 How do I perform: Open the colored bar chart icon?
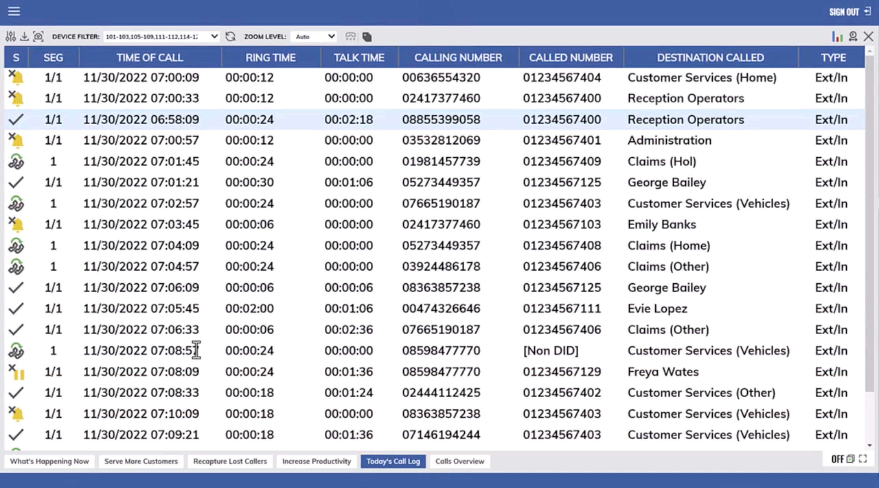click(837, 37)
